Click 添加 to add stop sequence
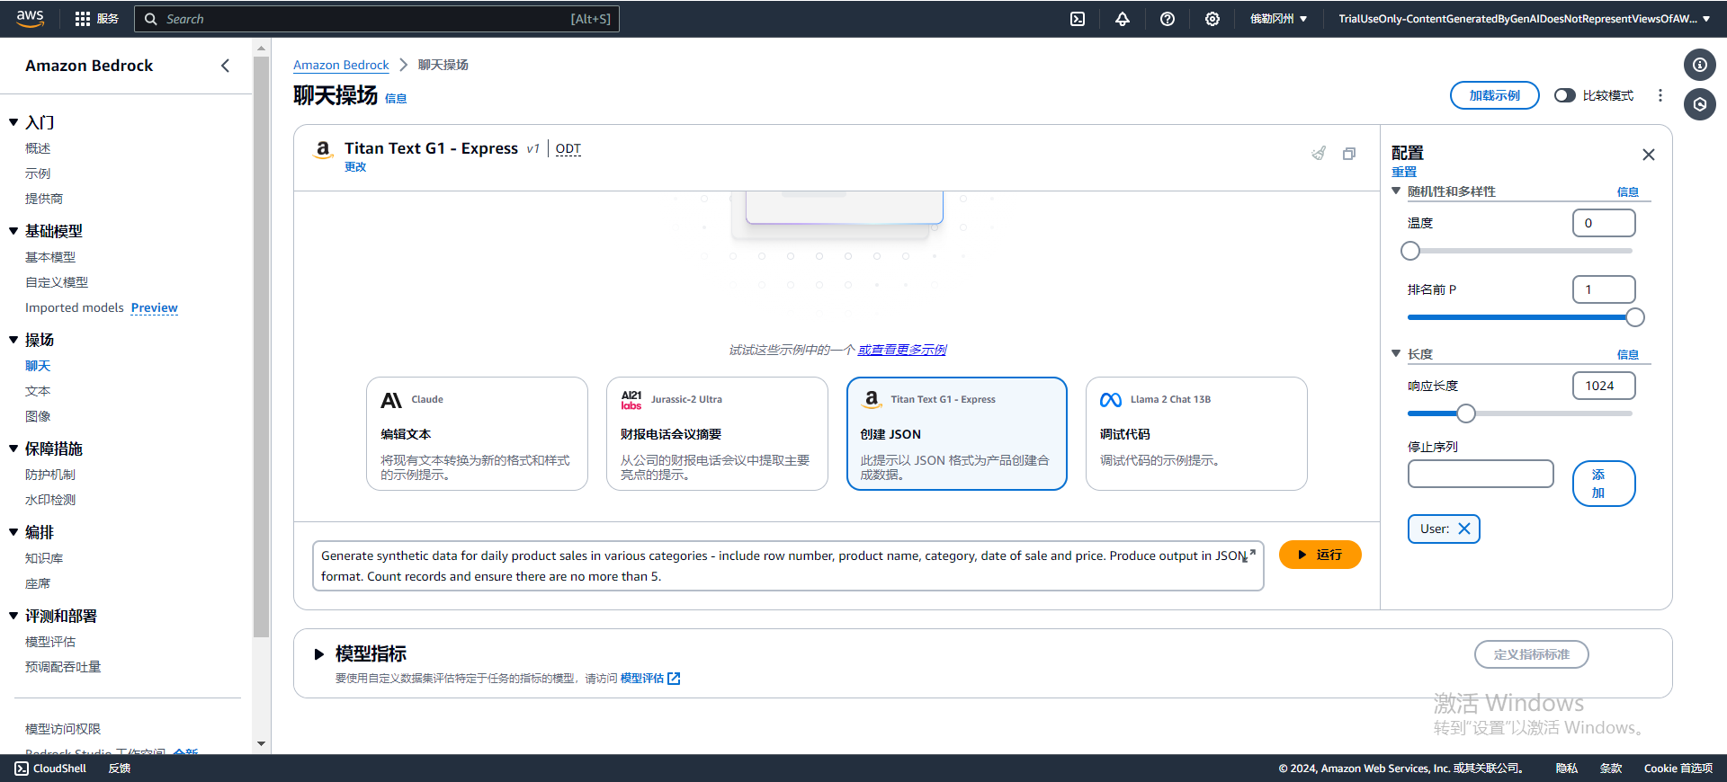This screenshot has height=782, width=1727. [x=1603, y=484]
